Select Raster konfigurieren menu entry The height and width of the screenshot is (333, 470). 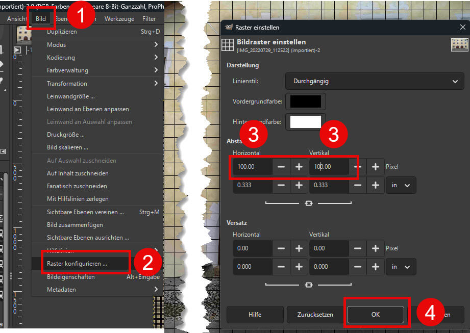click(77, 264)
